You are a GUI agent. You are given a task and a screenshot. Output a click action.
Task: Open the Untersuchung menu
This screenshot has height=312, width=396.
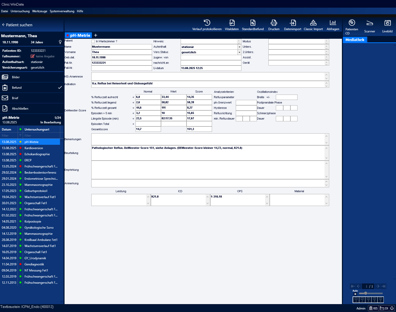pyautogui.click(x=20, y=11)
